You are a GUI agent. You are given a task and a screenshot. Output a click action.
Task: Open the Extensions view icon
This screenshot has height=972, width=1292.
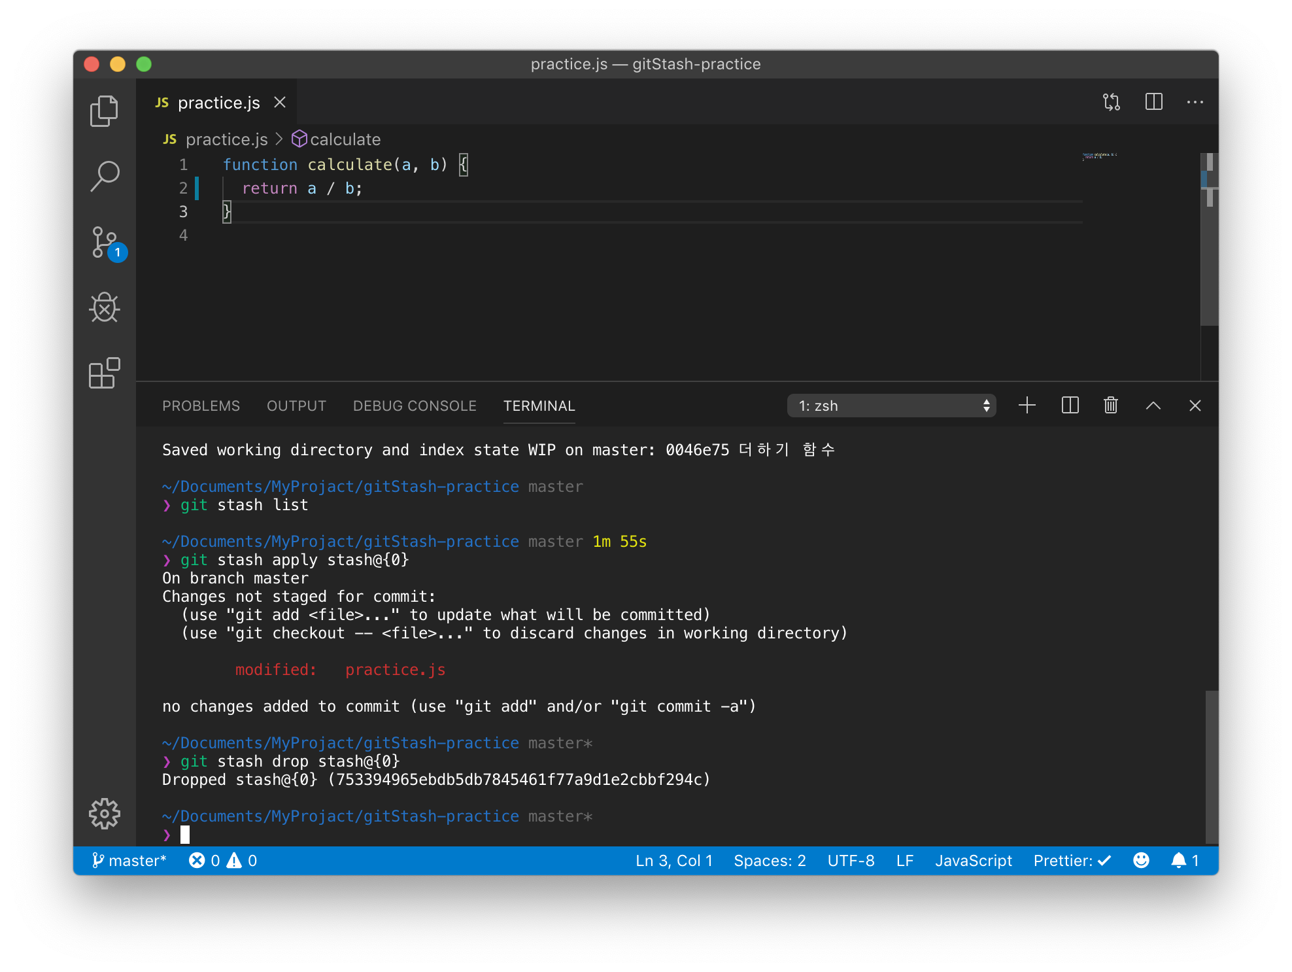(104, 373)
